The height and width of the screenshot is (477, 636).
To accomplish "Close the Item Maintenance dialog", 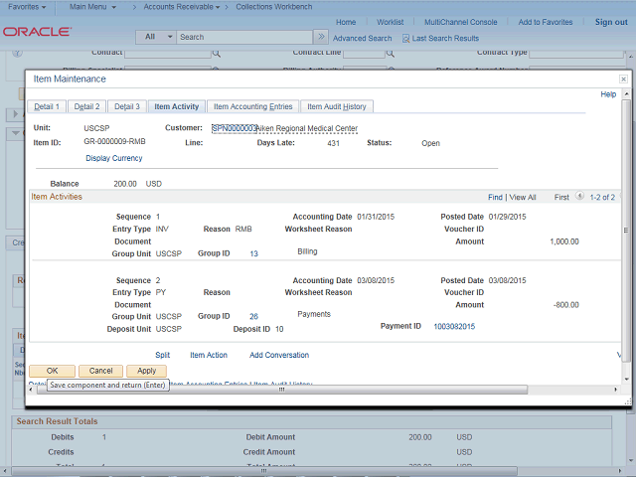I will (x=623, y=79).
